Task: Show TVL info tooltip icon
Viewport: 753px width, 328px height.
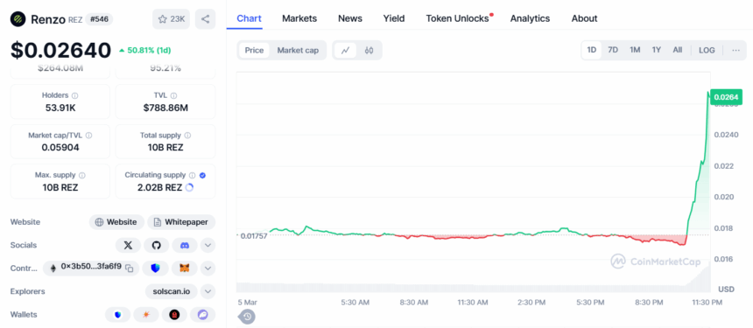Action: (x=174, y=95)
